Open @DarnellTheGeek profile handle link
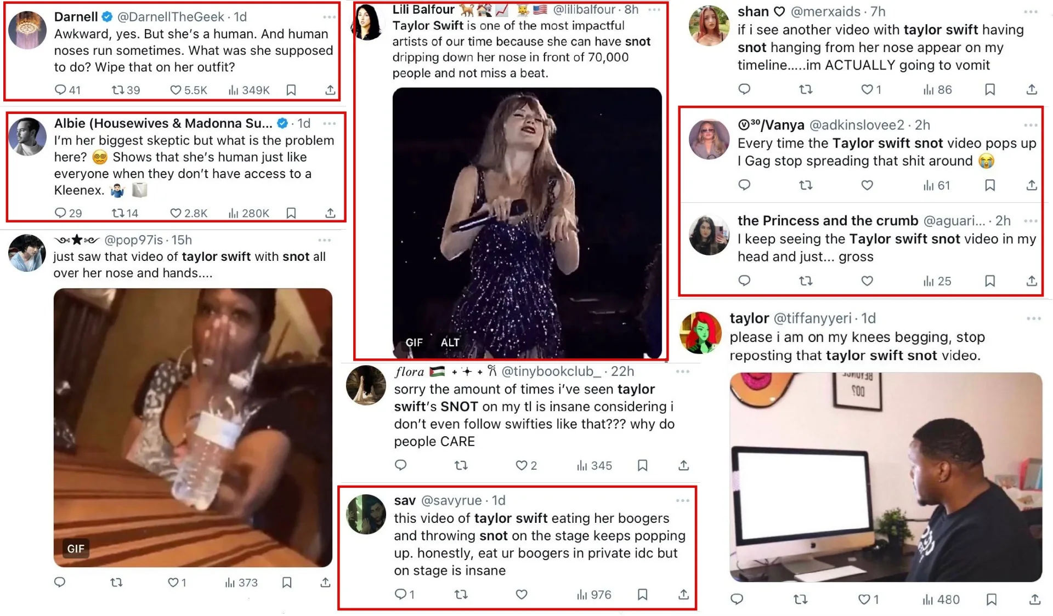 171,17
